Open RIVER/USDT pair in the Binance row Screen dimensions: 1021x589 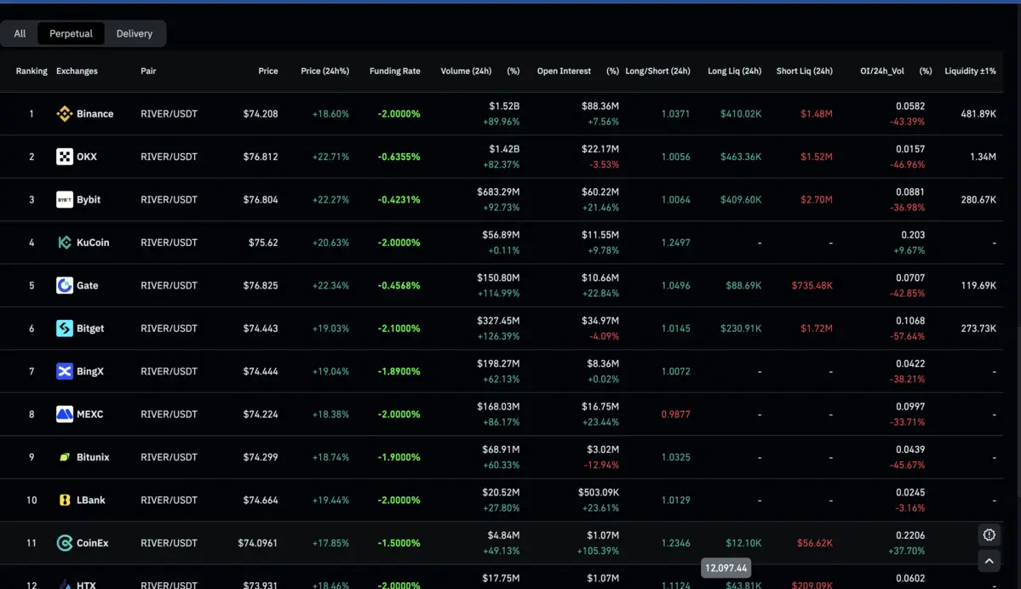169,113
